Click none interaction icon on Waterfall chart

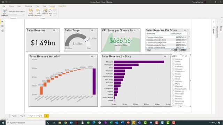click(x=95, y=56)
